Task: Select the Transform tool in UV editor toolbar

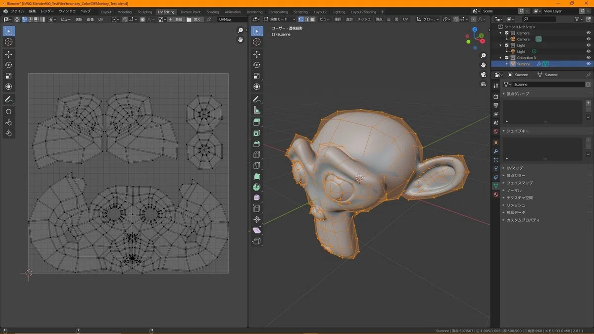Action: pyautogui.click(x=8, y=87)
